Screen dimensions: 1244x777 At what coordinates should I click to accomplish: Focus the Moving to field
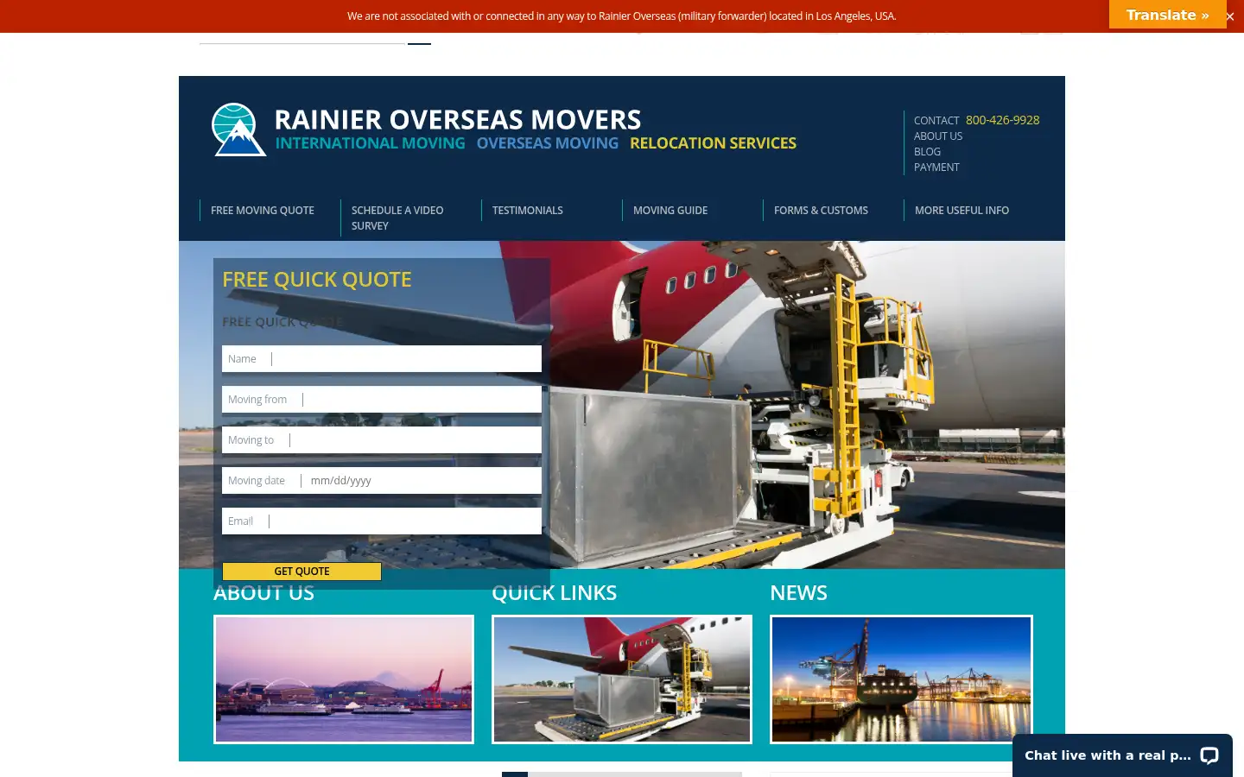coord(382,440)
